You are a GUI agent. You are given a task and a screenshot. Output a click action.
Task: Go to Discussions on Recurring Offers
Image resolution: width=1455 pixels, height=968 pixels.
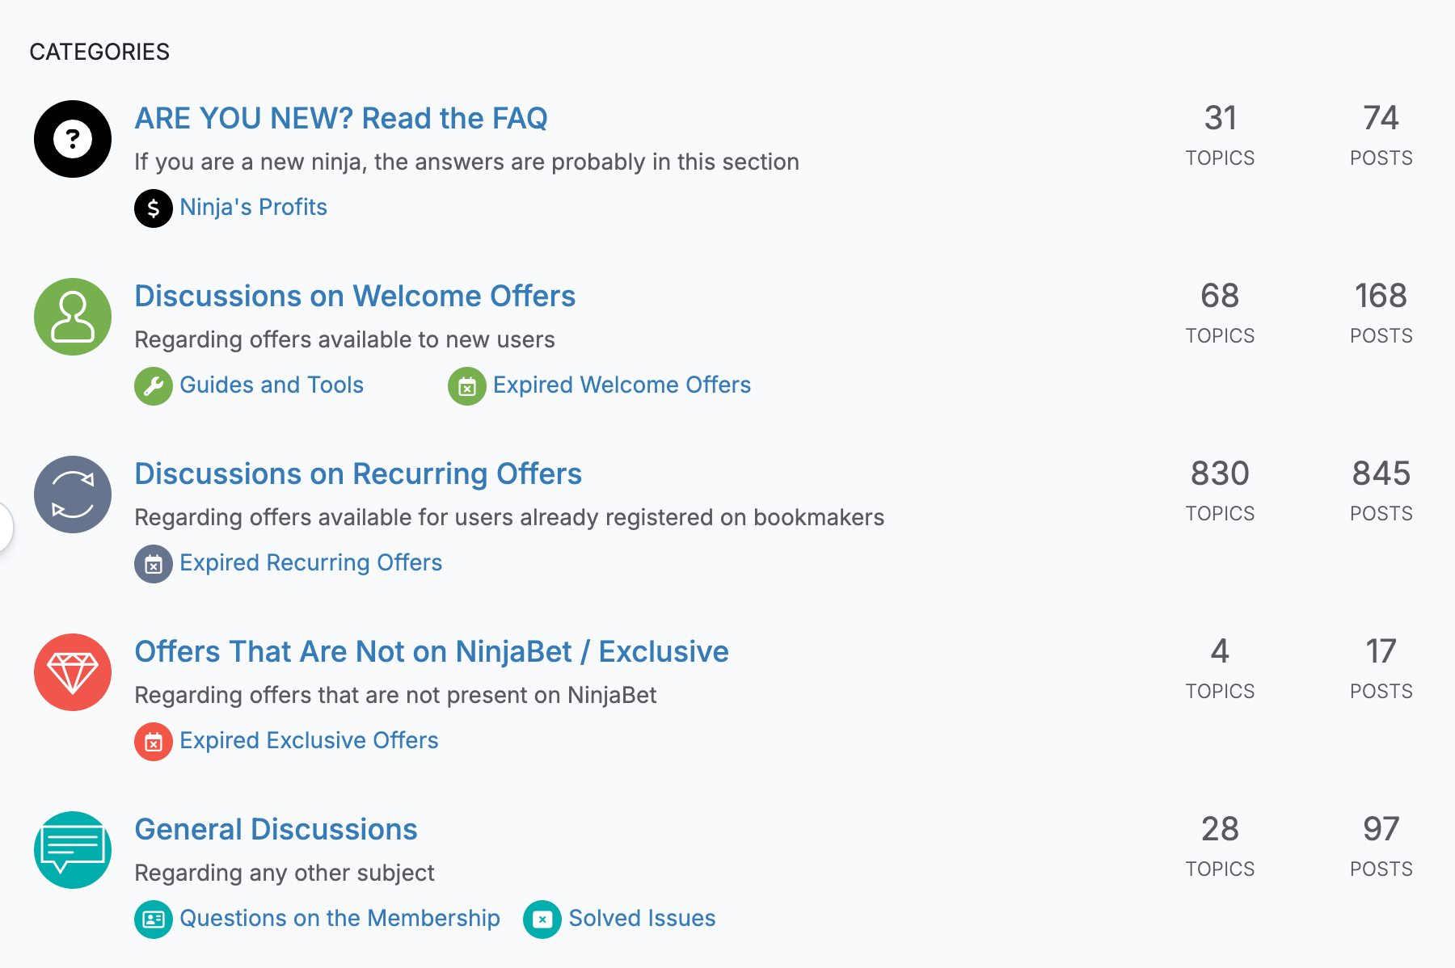pyautogui.click(x=358, y=473)
